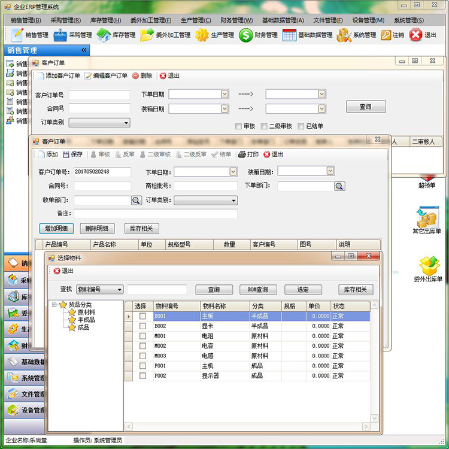
Task: Toggle the 已结单 checkbox
Action: click(301, 126)
